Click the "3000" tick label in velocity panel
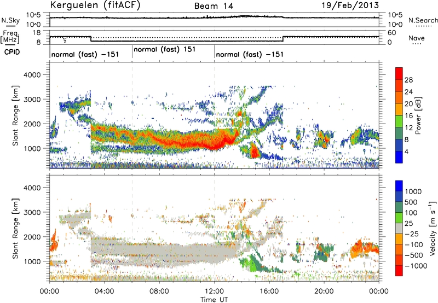 point(32,212)
